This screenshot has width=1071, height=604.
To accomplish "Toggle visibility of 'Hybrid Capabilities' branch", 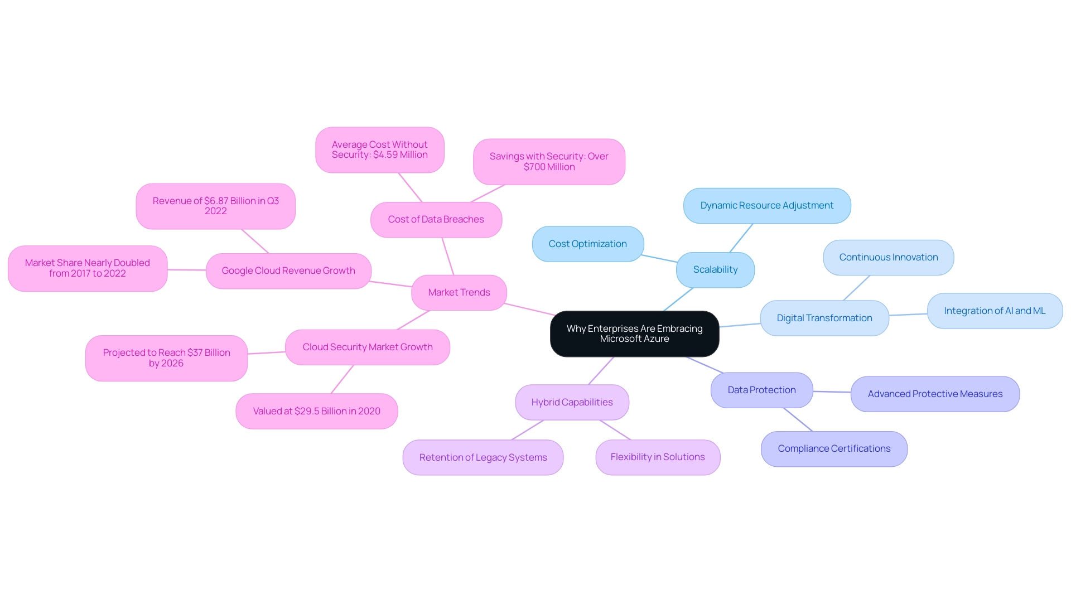I will 573,402.
